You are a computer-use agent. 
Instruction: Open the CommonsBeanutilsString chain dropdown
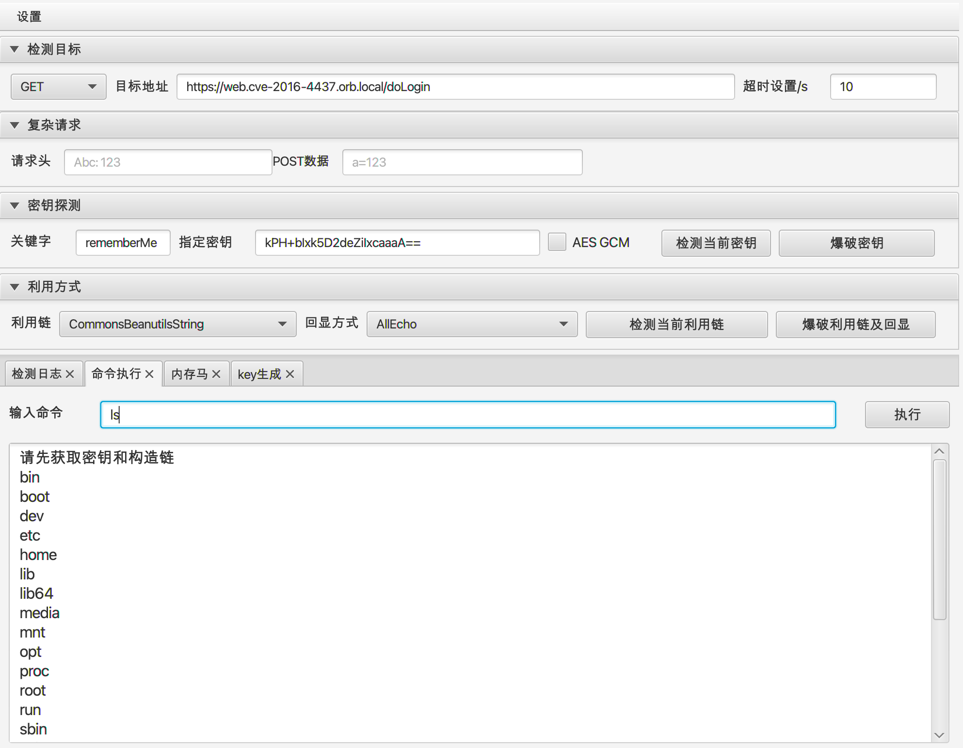coord(178,324)
